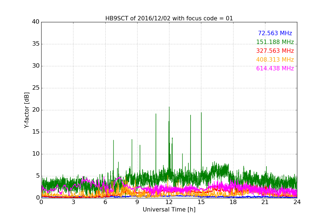Select the 151.188 MHz legend label
This screenshot has height=220, width=330.
point(275,42)
